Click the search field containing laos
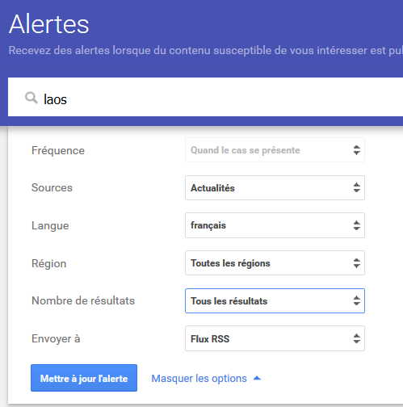The image size is (403, 407). pyautogui.click(x=205, y=97)
